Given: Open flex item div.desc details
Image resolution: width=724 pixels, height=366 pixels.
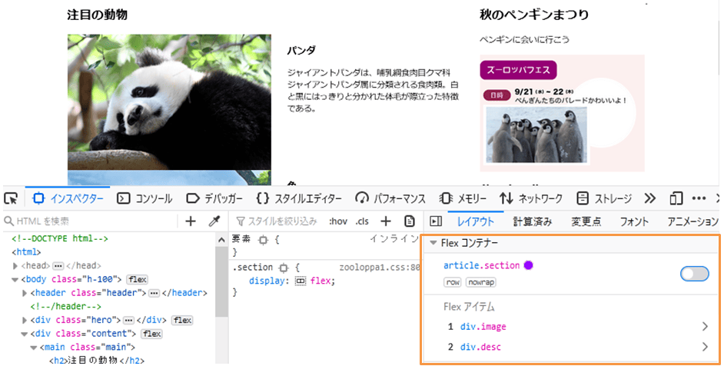Looking at the screenshot, I should click(480, 347).
